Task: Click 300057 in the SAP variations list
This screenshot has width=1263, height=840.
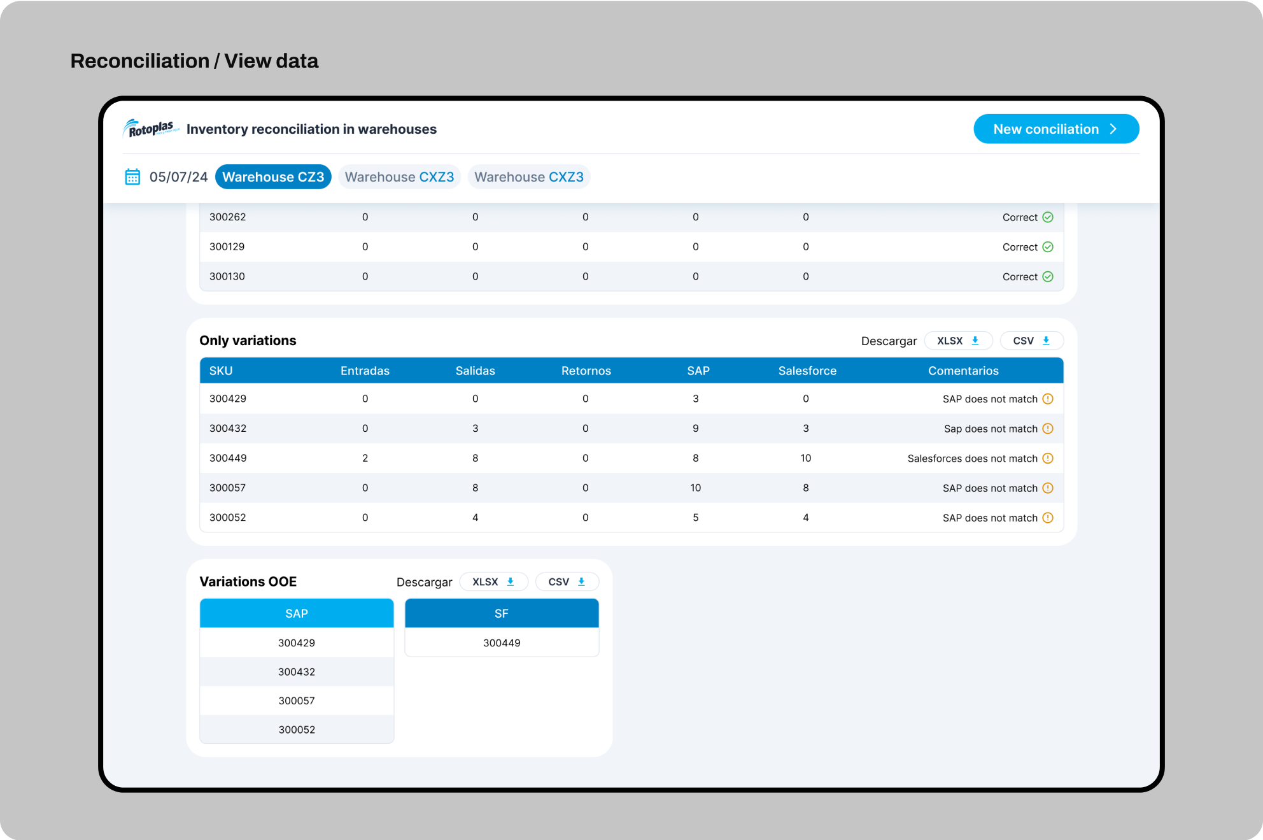Action: 297,701
